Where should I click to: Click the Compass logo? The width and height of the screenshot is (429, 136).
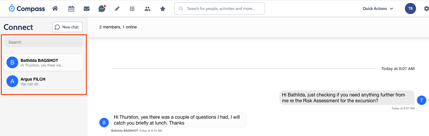27,8
